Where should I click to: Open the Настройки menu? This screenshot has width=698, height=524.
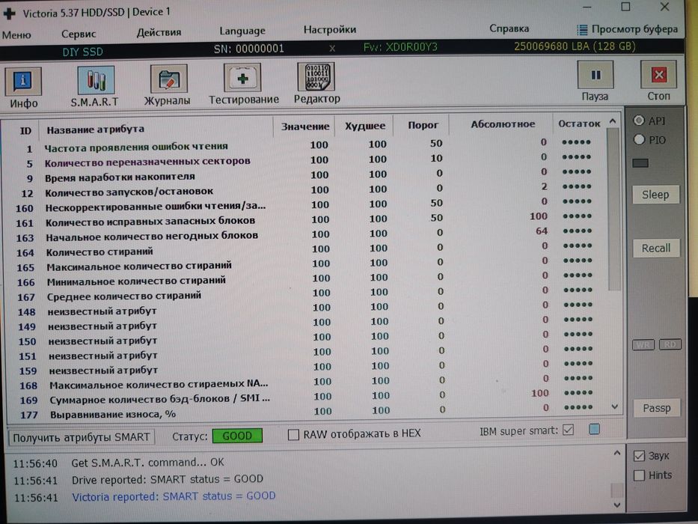click(330, 29)
